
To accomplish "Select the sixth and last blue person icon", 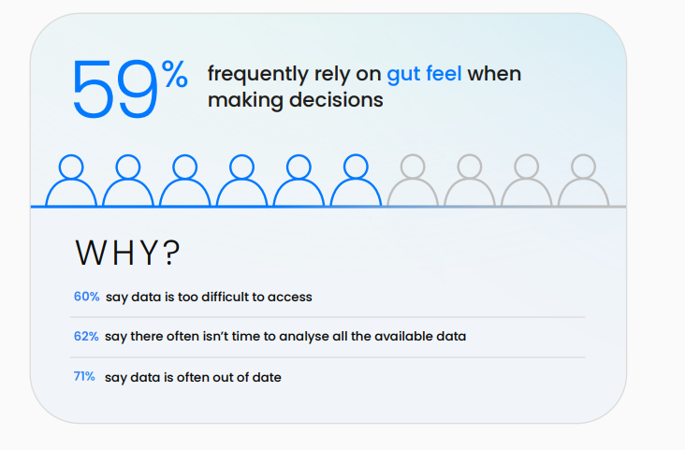I will (x=356, y=181).
